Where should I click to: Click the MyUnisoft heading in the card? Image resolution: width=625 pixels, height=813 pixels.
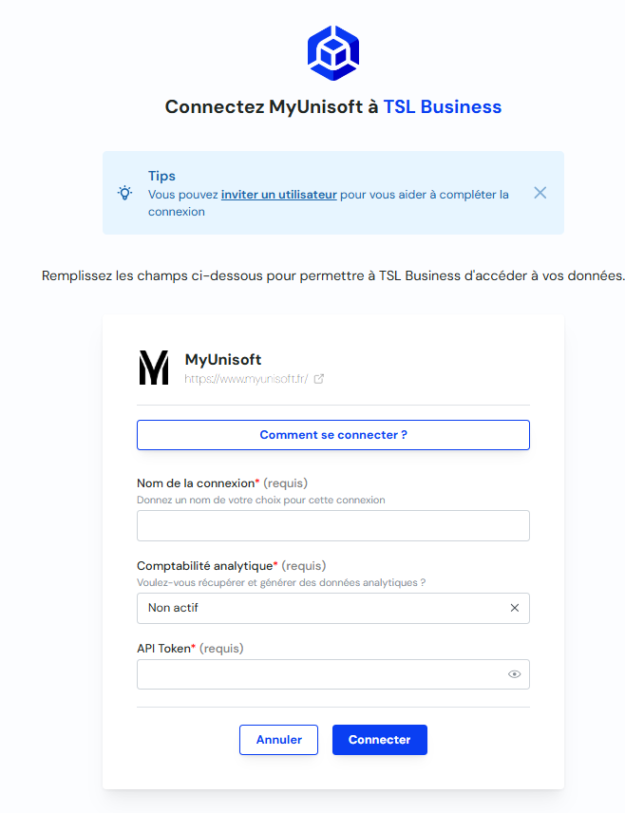pyautogui.click(x=223, y=359)
